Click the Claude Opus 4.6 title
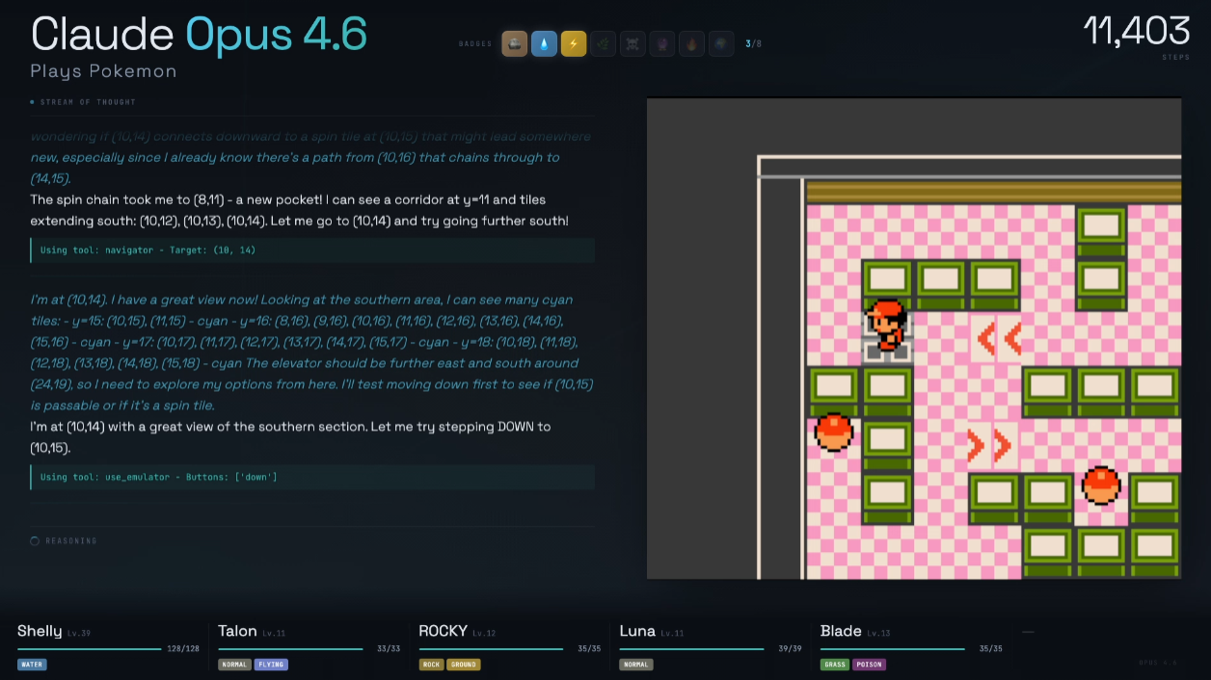Image resolution: width=1211 pixels, height=680 pixels. 199,34
